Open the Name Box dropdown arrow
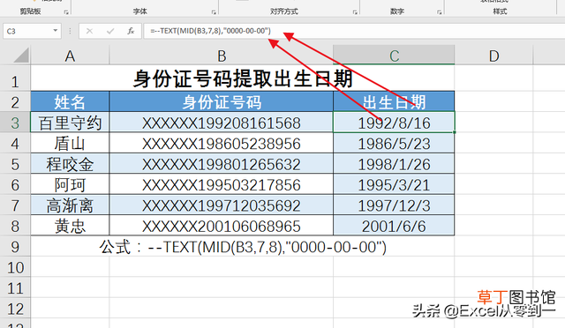Screen dimensions: 565x328 55,31
